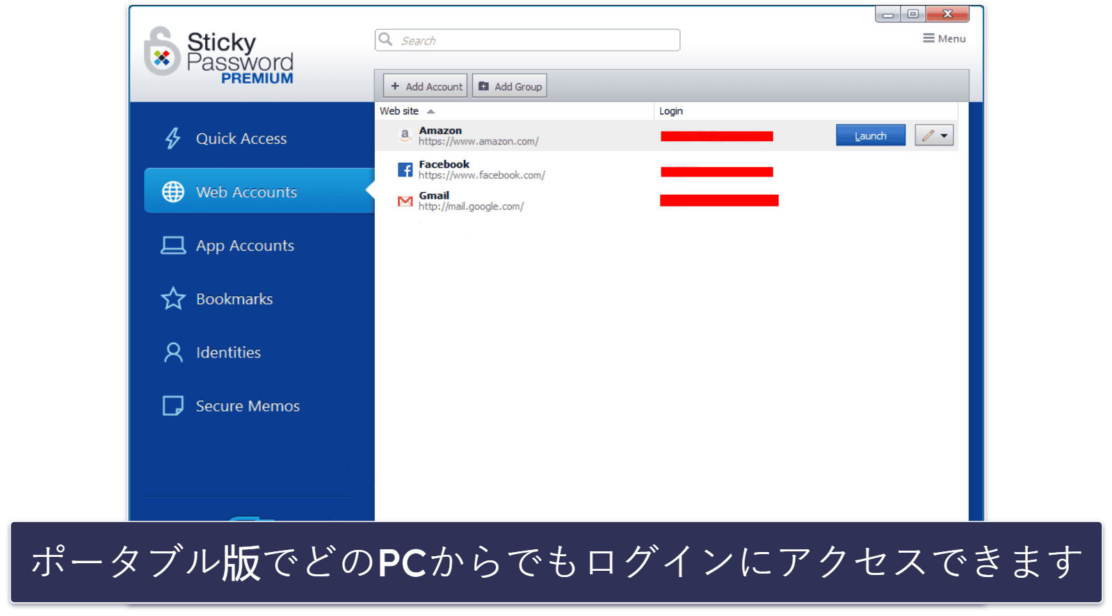Maximize the Sticky Password window
The width and height of the screenshot is (1112, 616).
pyautogui.click(x=913, y=14)
